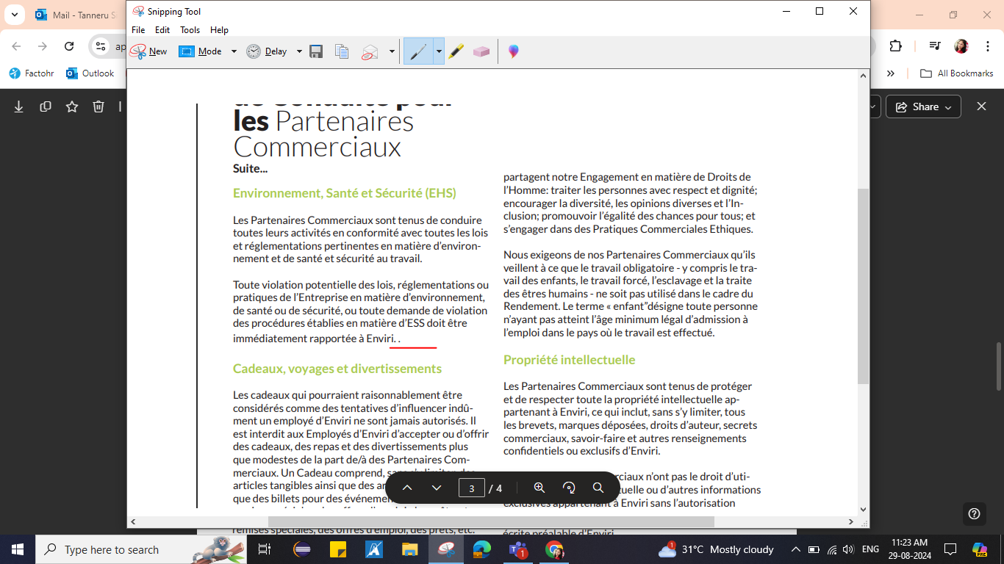The height and width of the screenshot is (564, 1004).
Task: Open Sticky Notes from the taskbar
Action: (338, 549)
